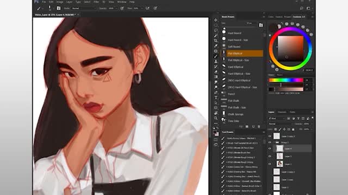Toggle layer filter switch in Layers panel
Image resolution: width=348 pixels, height=195 pixels.
click(x=313, y=118)
